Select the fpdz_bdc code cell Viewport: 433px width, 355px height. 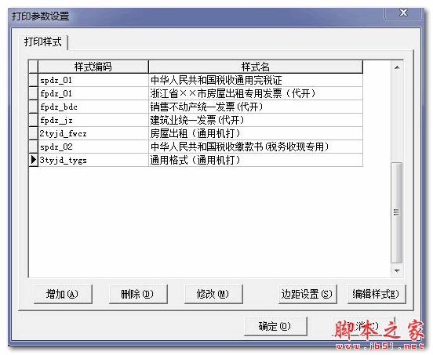(x=93, y=107)
